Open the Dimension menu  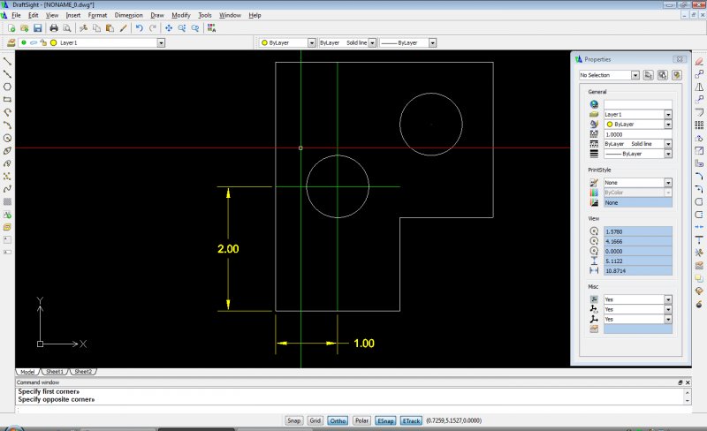tap(128, 15)
